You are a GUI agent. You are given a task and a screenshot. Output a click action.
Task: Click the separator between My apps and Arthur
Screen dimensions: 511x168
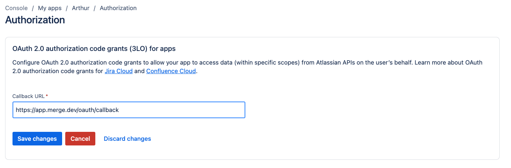(x=67, y=8)
